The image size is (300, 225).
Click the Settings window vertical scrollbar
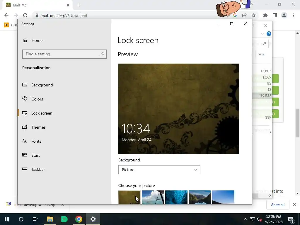coord(251,84)
